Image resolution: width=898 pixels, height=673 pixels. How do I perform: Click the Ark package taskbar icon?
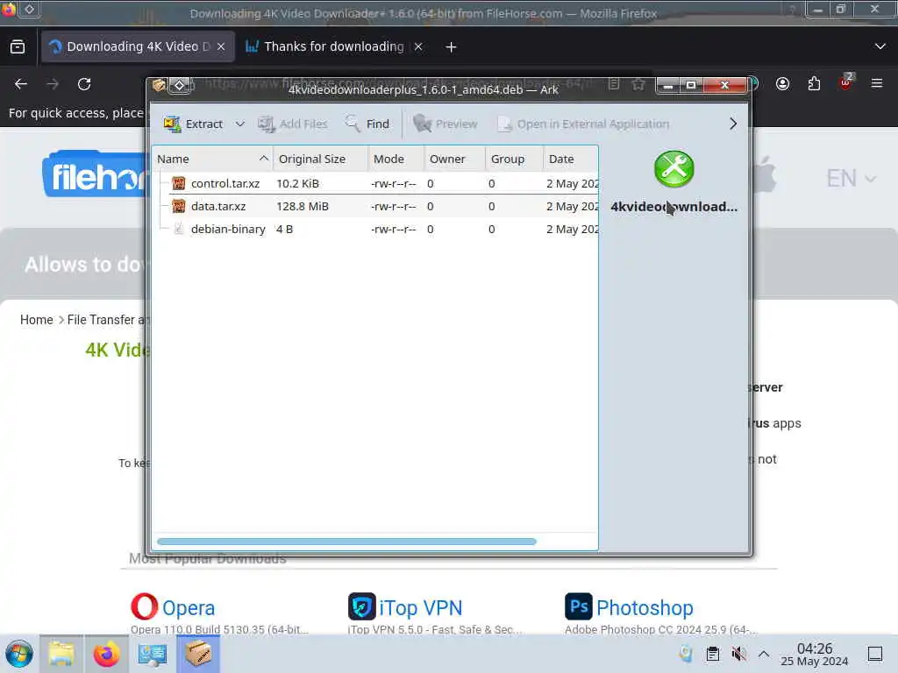pyautogui.click(x=198, y=654)
